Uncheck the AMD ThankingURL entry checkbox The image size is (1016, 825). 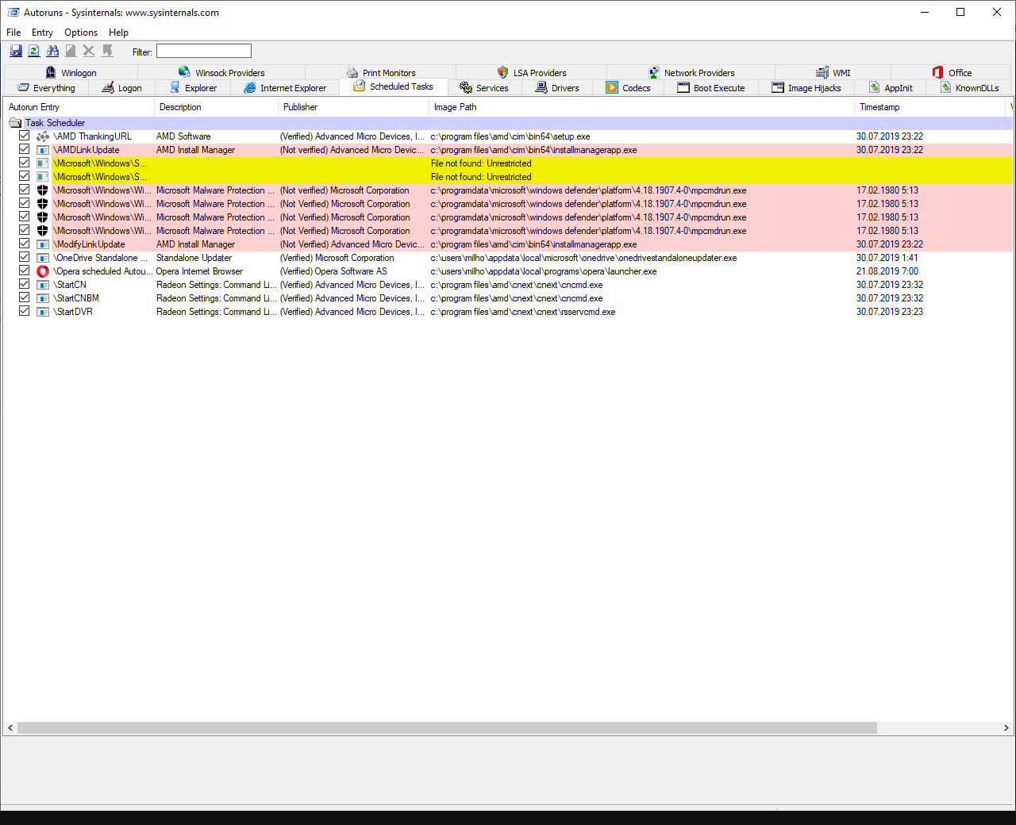click(25, 136)
